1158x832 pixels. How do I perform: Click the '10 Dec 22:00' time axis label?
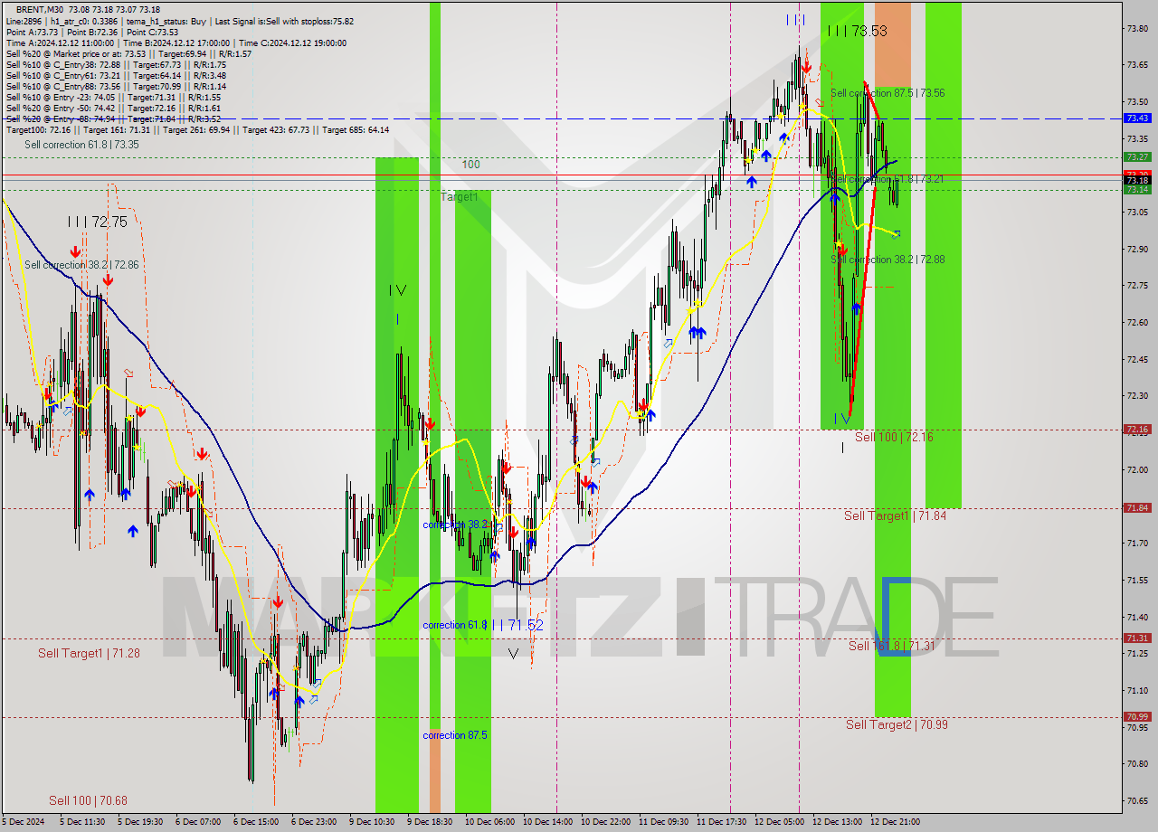coord(605,822)
